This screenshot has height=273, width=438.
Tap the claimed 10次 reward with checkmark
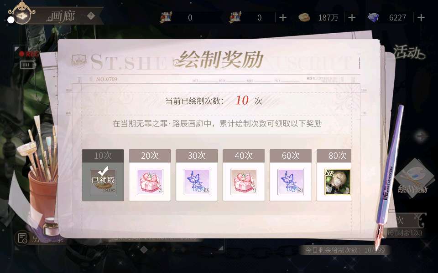click(103, 181)
